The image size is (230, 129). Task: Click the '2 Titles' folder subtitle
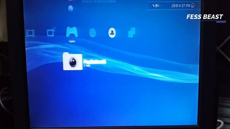[x=87, y=66]
